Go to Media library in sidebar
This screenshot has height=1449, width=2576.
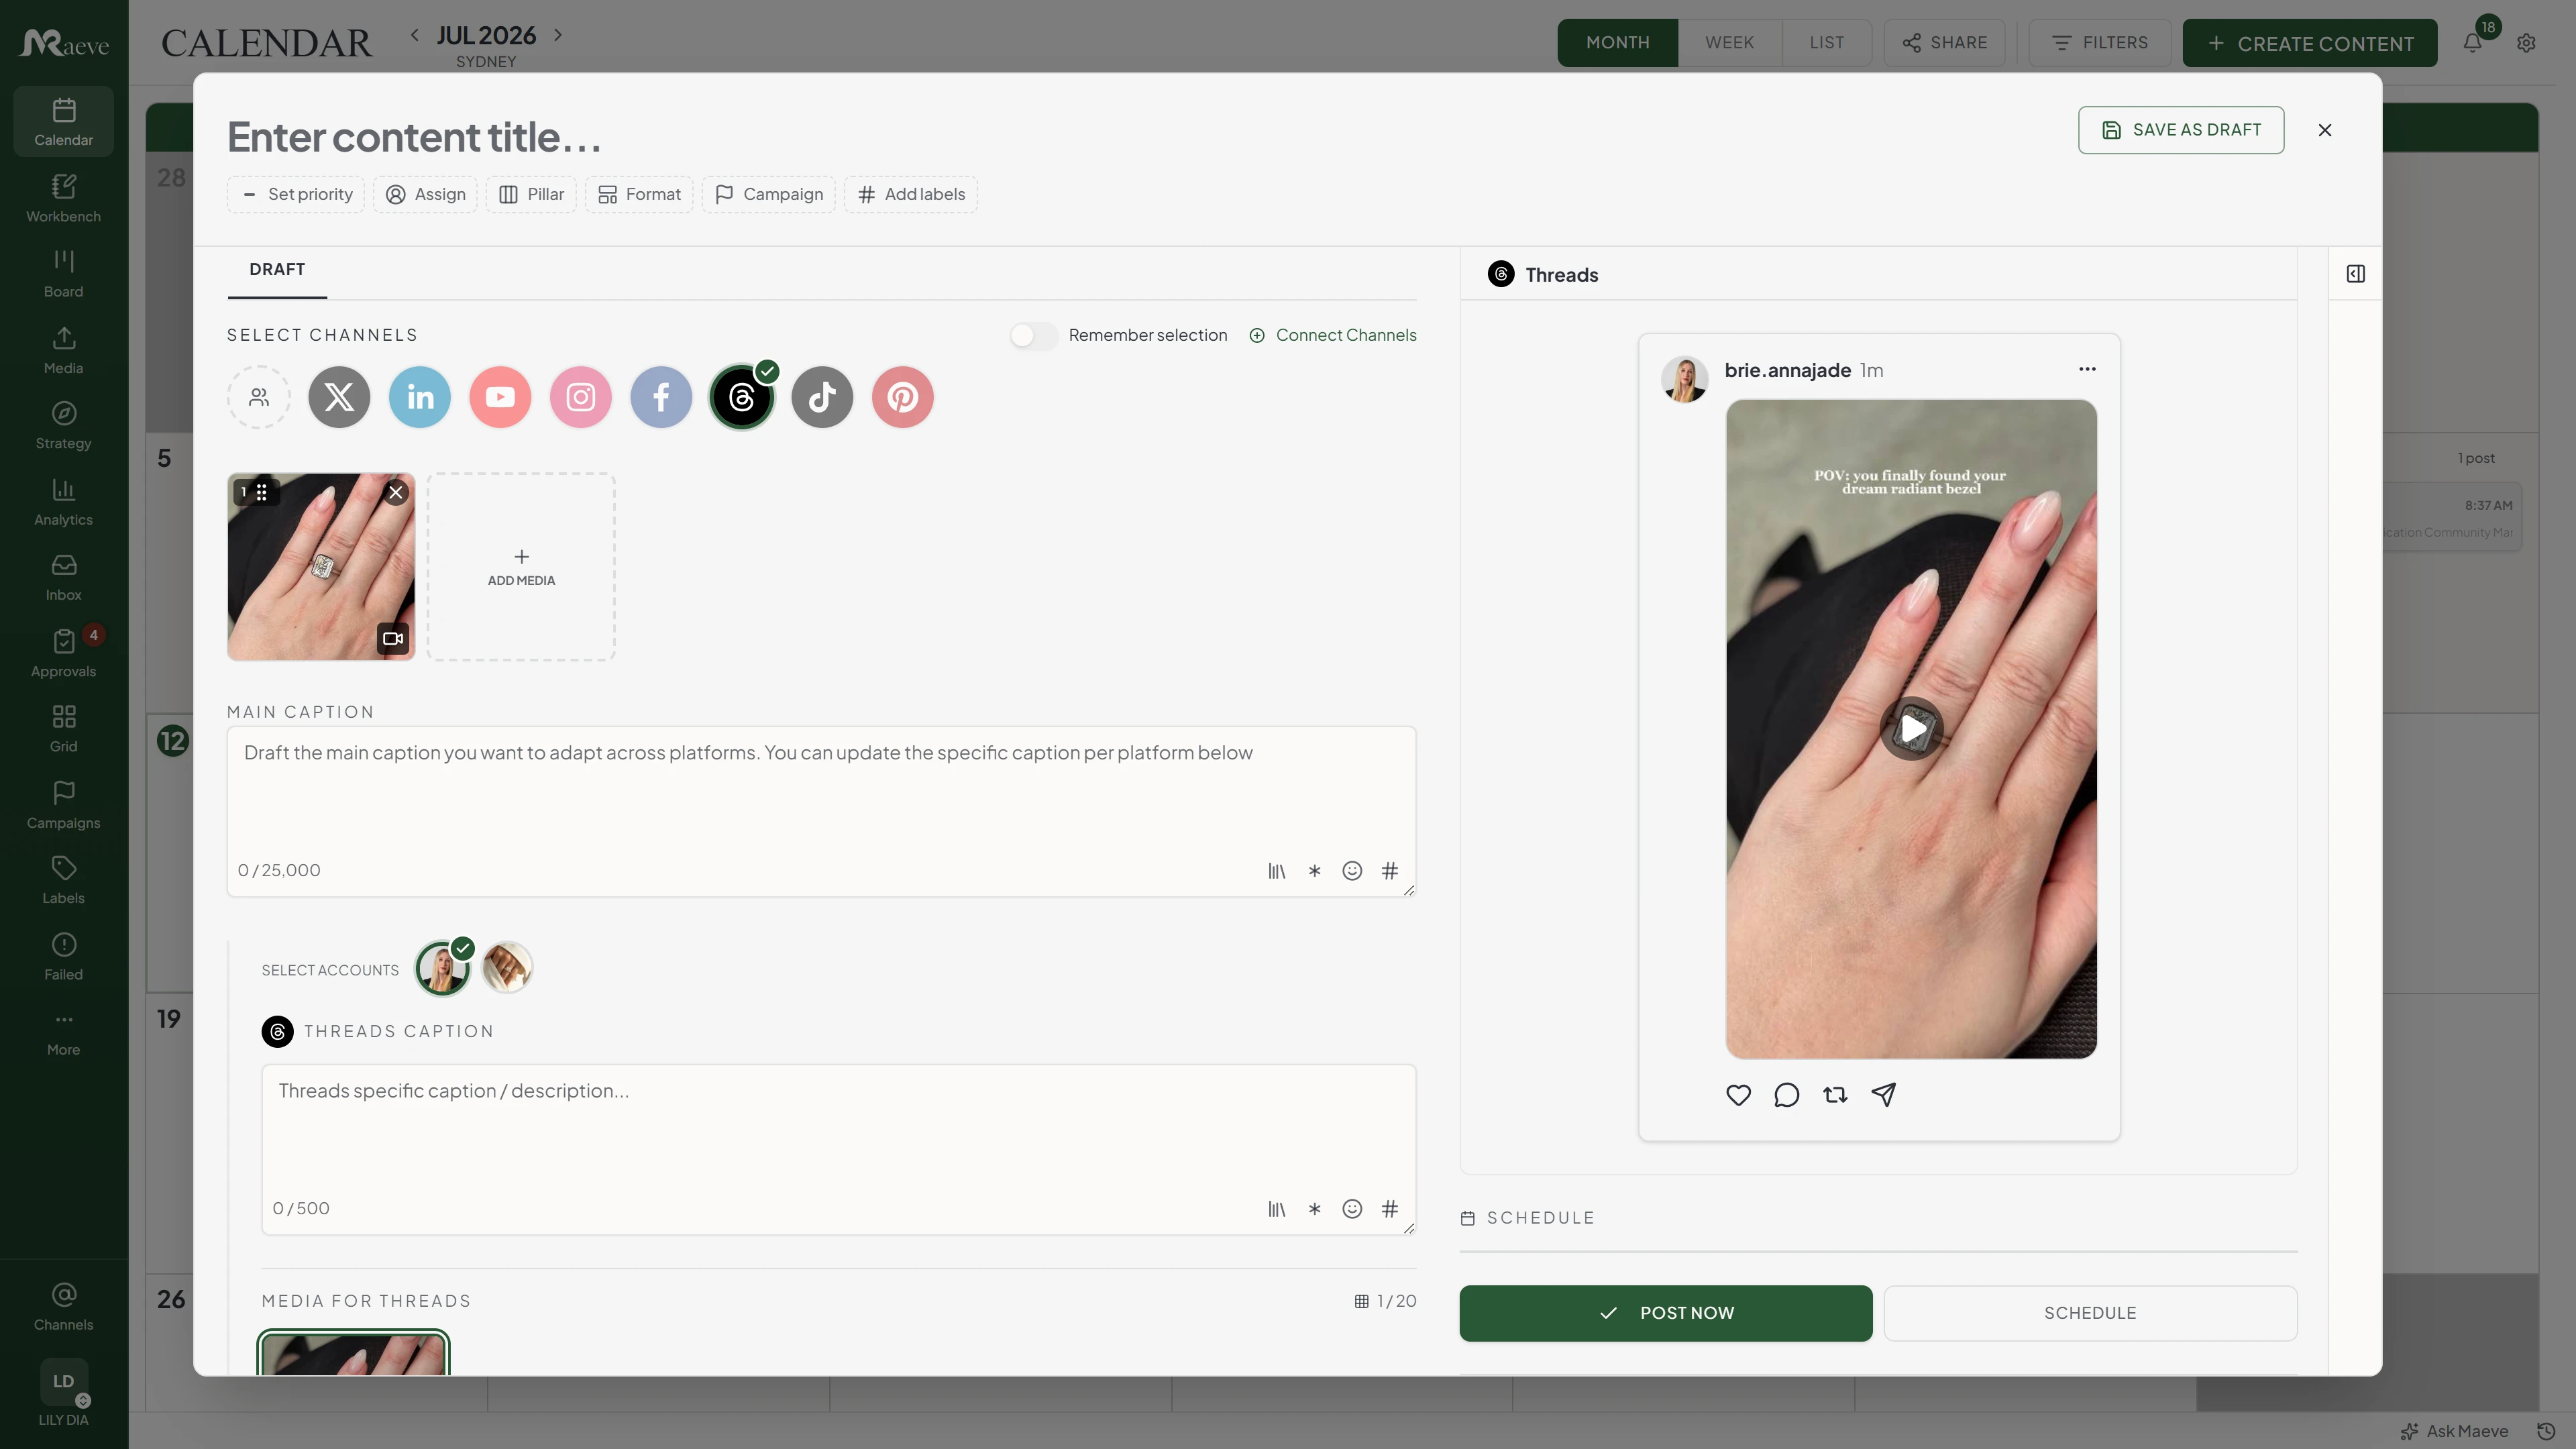point(63,350)
